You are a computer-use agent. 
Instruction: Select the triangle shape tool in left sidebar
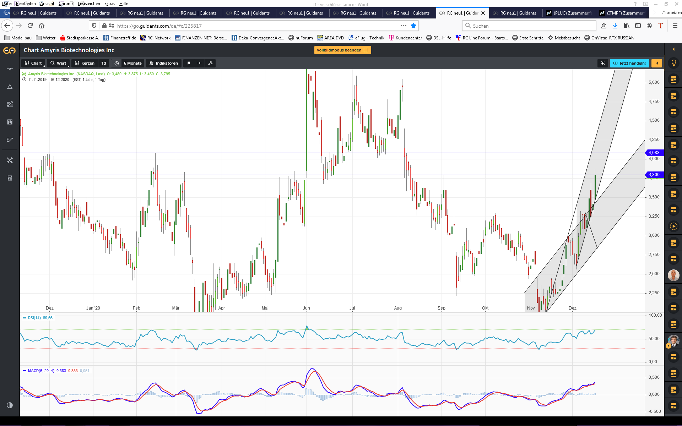[x=10, y=87]
